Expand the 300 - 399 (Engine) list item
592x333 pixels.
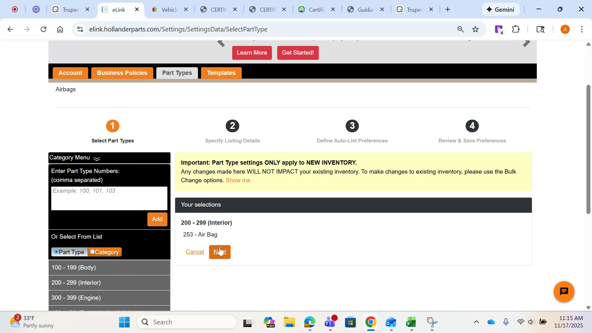[x=109, y=298]
